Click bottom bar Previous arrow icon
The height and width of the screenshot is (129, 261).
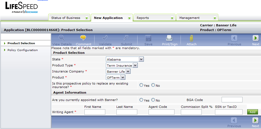(x=234, y=120)
